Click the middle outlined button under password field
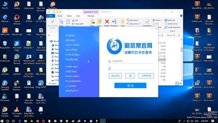Screen dimensions: 218x123 pos(130,76)
